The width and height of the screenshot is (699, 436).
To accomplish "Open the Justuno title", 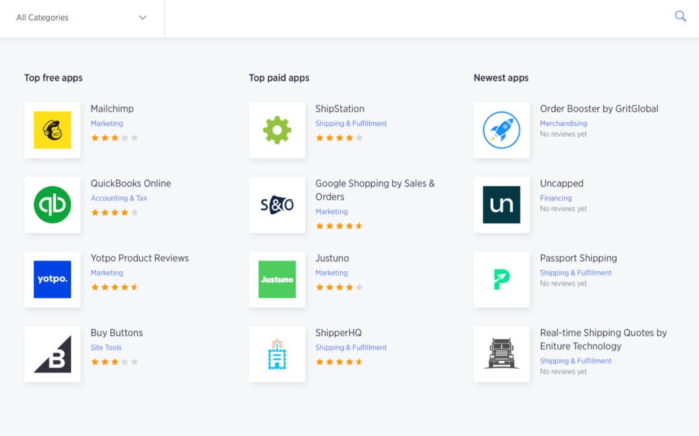I will 332,258.
